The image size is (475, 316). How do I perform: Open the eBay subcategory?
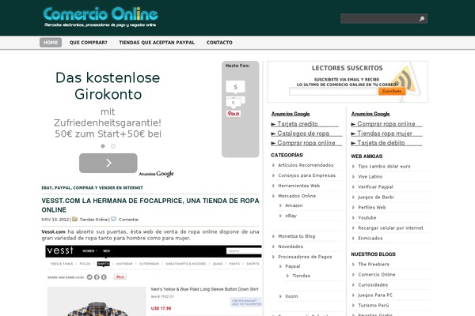[291, 216]
